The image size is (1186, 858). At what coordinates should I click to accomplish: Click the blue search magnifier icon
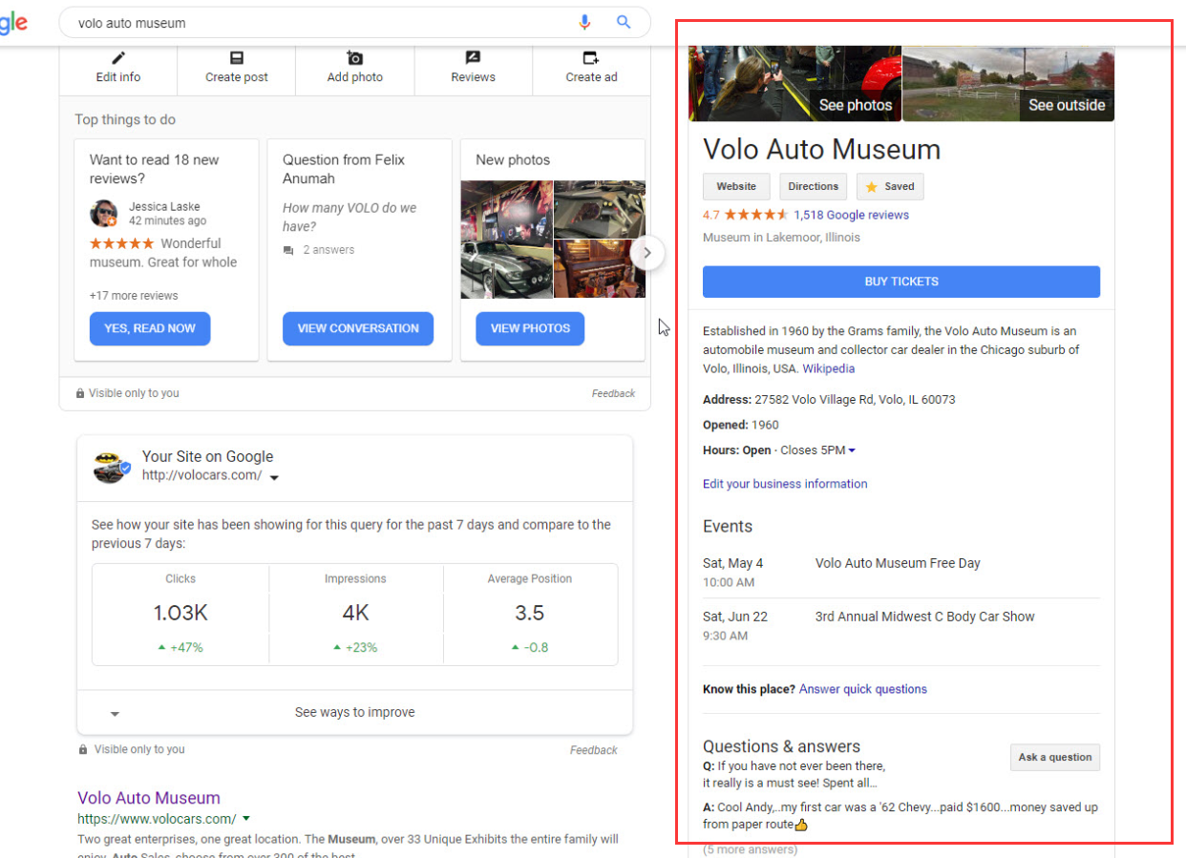624,22
